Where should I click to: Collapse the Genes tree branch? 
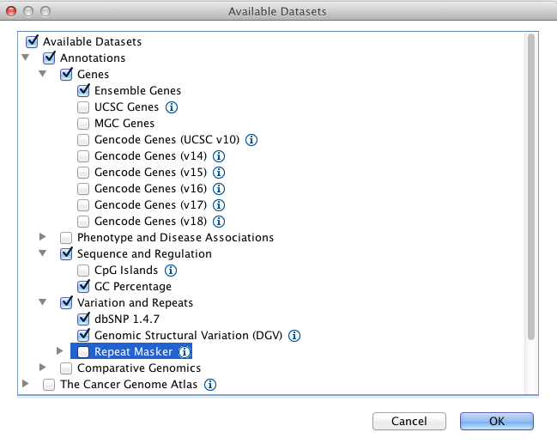pyautogui.click(x=43, y=75)
